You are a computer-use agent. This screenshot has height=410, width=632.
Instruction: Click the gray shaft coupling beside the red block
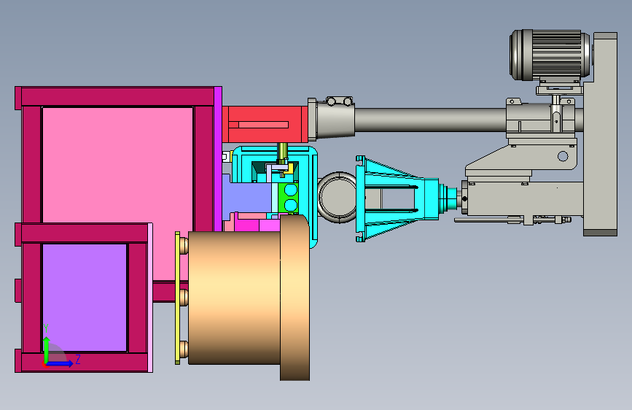click(x=332, y=119)
